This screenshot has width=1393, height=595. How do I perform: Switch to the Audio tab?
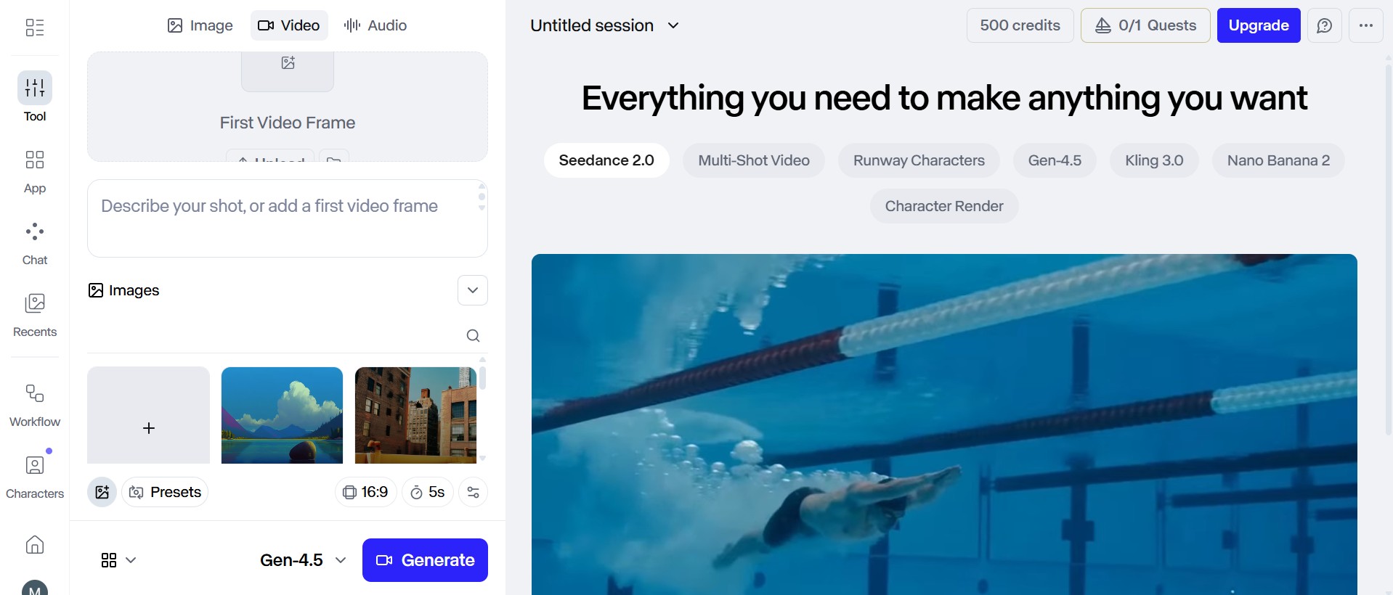tap(375, 25)
